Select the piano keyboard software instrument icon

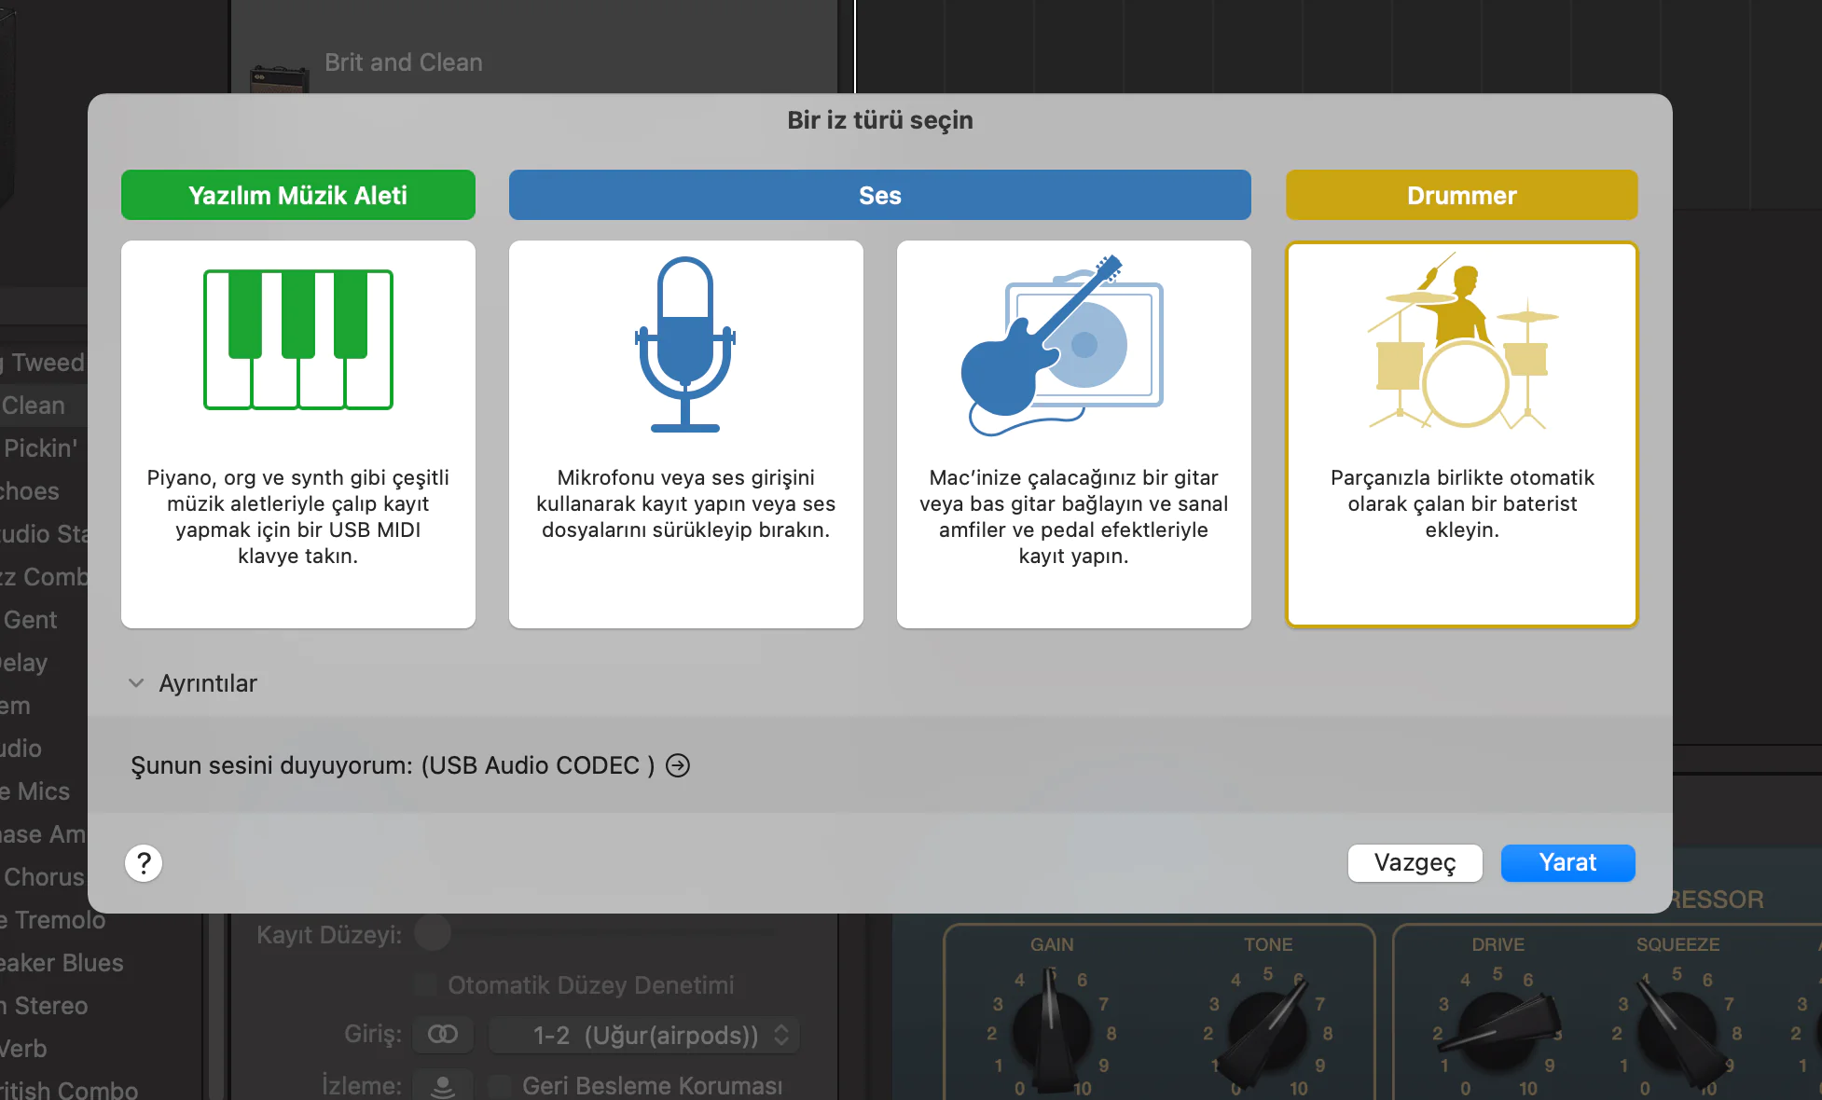pos(298,340)
